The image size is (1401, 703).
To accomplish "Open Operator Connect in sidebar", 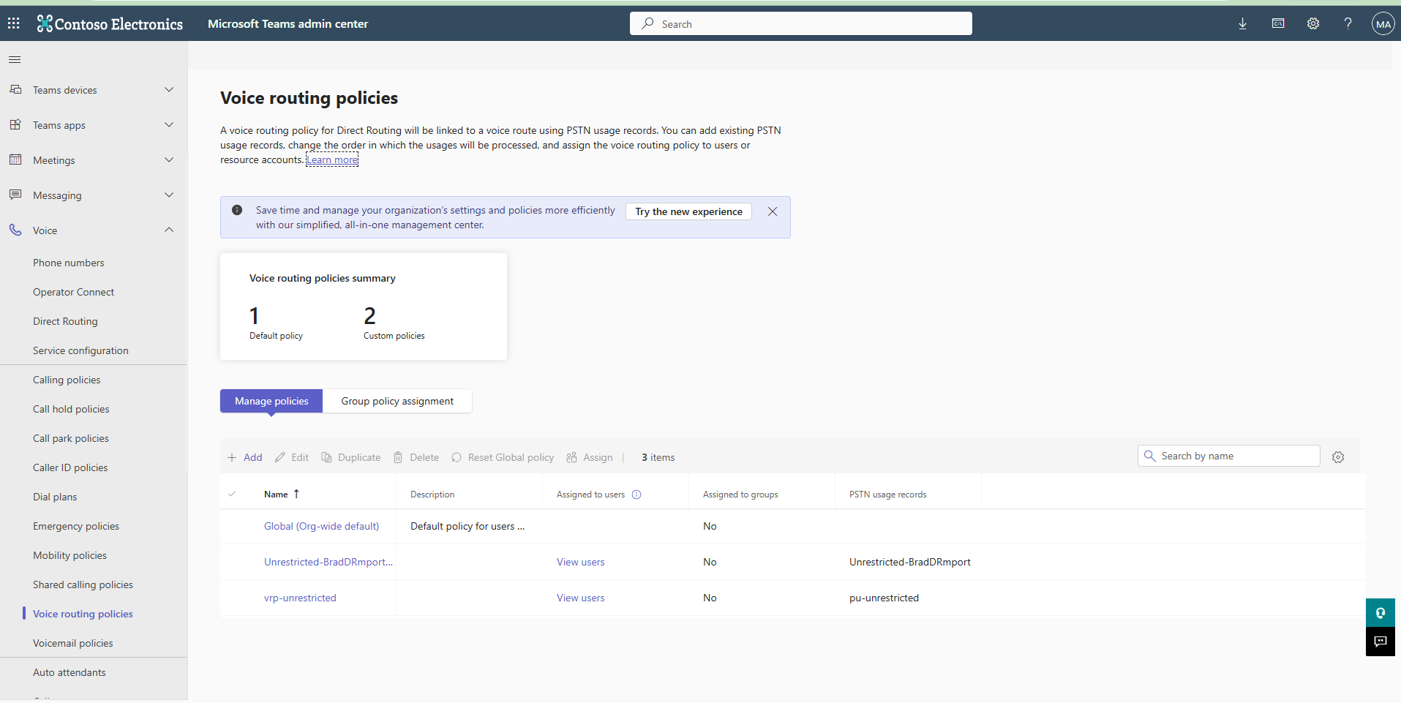I will [x=74, y=292].
